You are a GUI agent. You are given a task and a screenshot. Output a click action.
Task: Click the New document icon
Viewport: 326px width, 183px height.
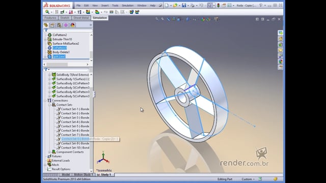[167, 6]
